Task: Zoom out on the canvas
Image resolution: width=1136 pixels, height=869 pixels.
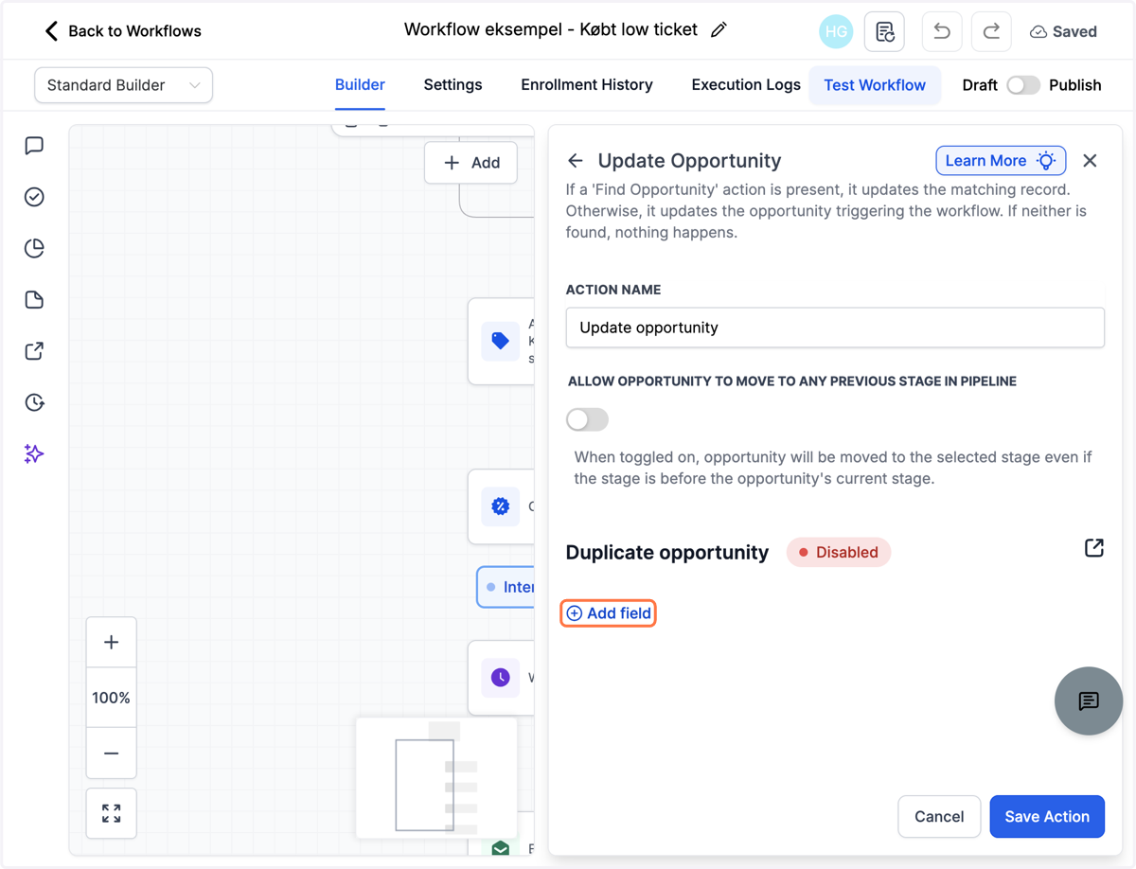Action: (111, 754)
